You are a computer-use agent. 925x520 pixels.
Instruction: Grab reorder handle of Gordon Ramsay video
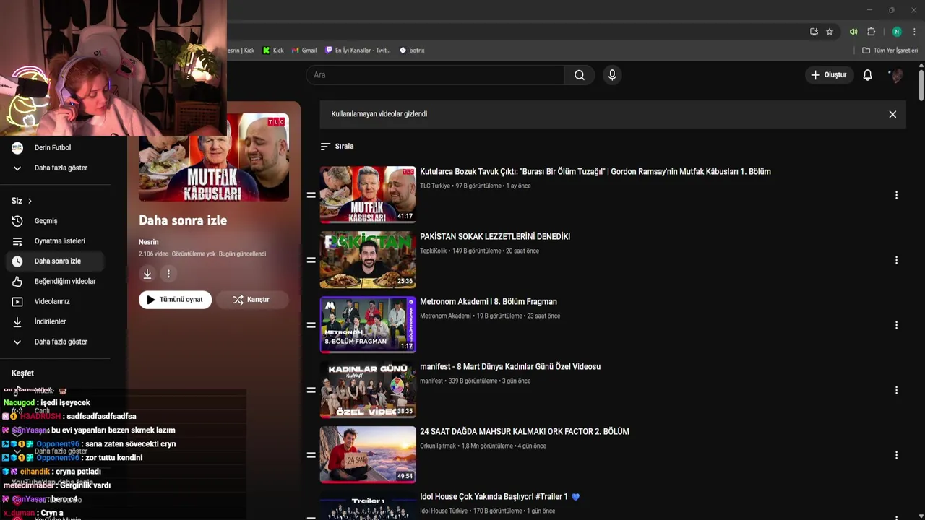click(x=311, y=195)
